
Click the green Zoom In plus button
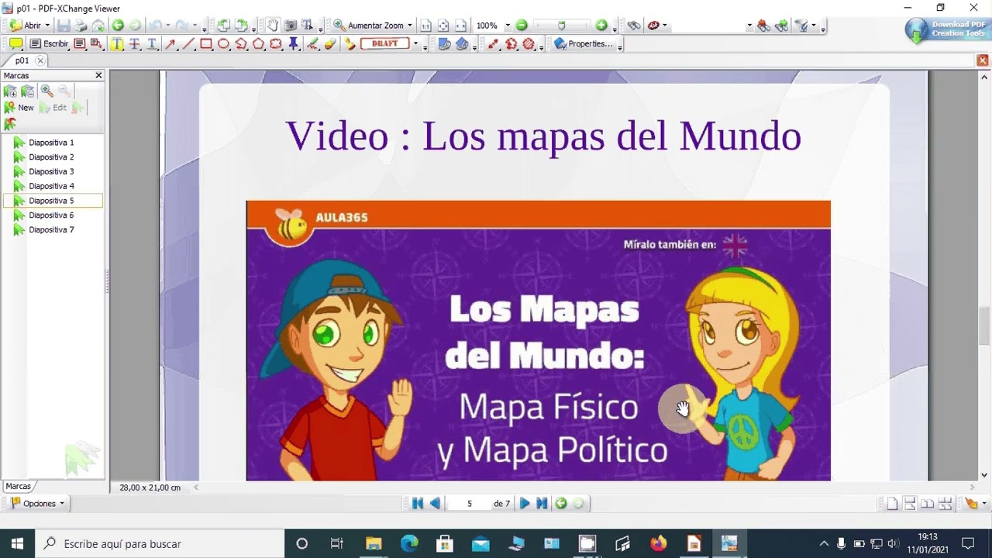(601, 26)
